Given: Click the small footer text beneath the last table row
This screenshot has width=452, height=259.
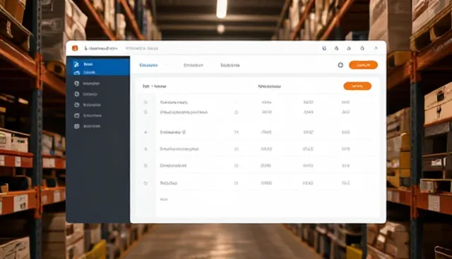Looking at the screenshot, I should 164,199.
